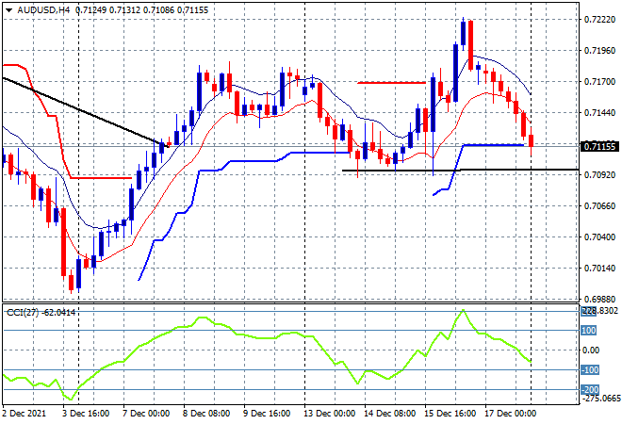Screen dimensions: 622x424
Task: Click the tall red candle at the 0.72220 high
Action: click(x=470, y=45)
